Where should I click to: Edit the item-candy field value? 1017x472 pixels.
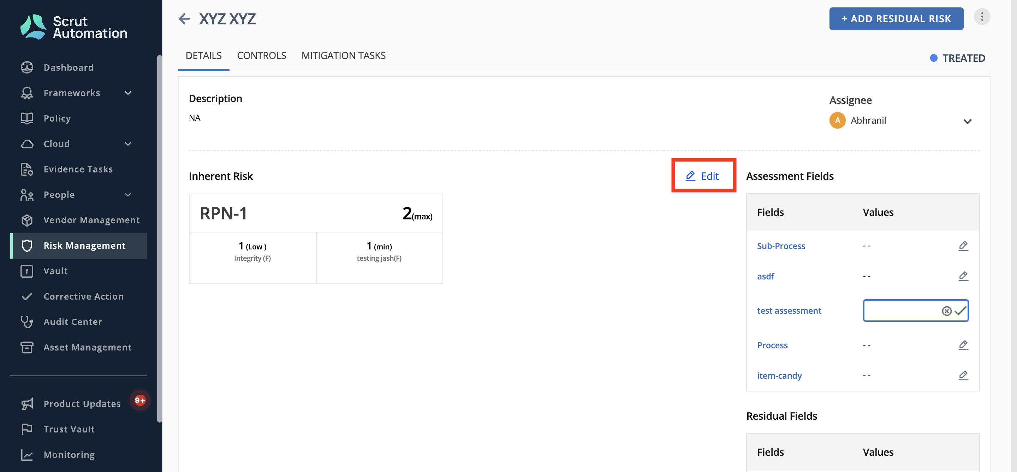(963, 375)
